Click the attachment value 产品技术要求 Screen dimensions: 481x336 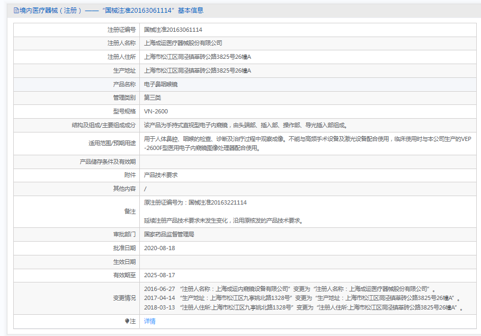161,175
